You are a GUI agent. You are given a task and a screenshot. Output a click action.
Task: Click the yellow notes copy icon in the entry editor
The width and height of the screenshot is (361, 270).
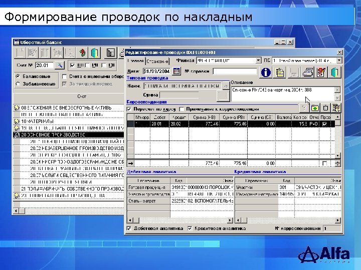[x=280, y=72]
